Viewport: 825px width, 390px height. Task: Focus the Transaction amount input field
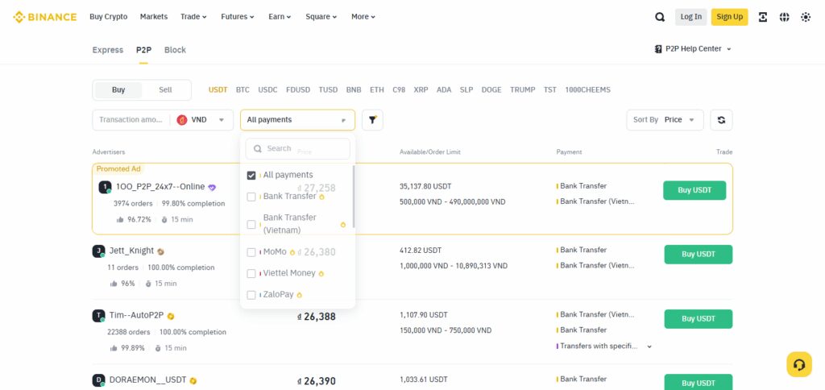[132, 120]
